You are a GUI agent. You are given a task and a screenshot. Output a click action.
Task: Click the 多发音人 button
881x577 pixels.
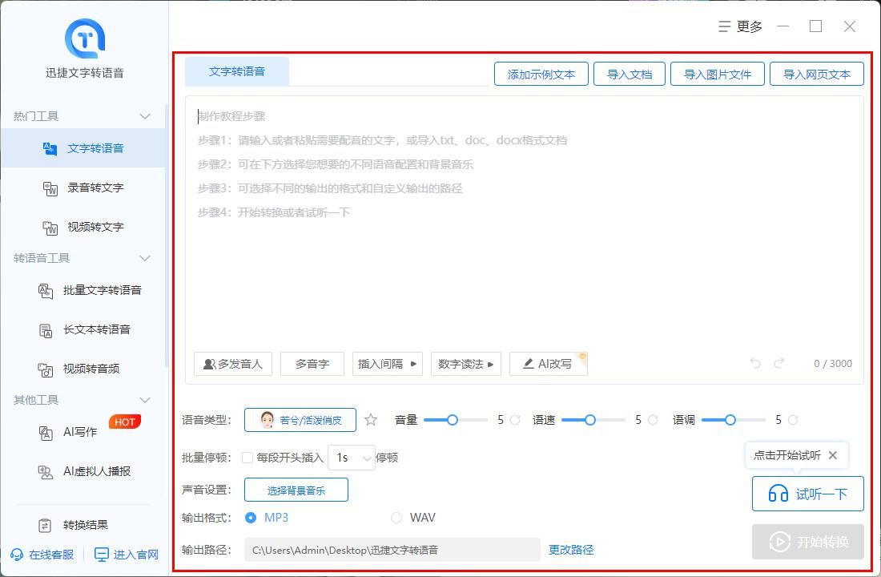click(232, 364)
